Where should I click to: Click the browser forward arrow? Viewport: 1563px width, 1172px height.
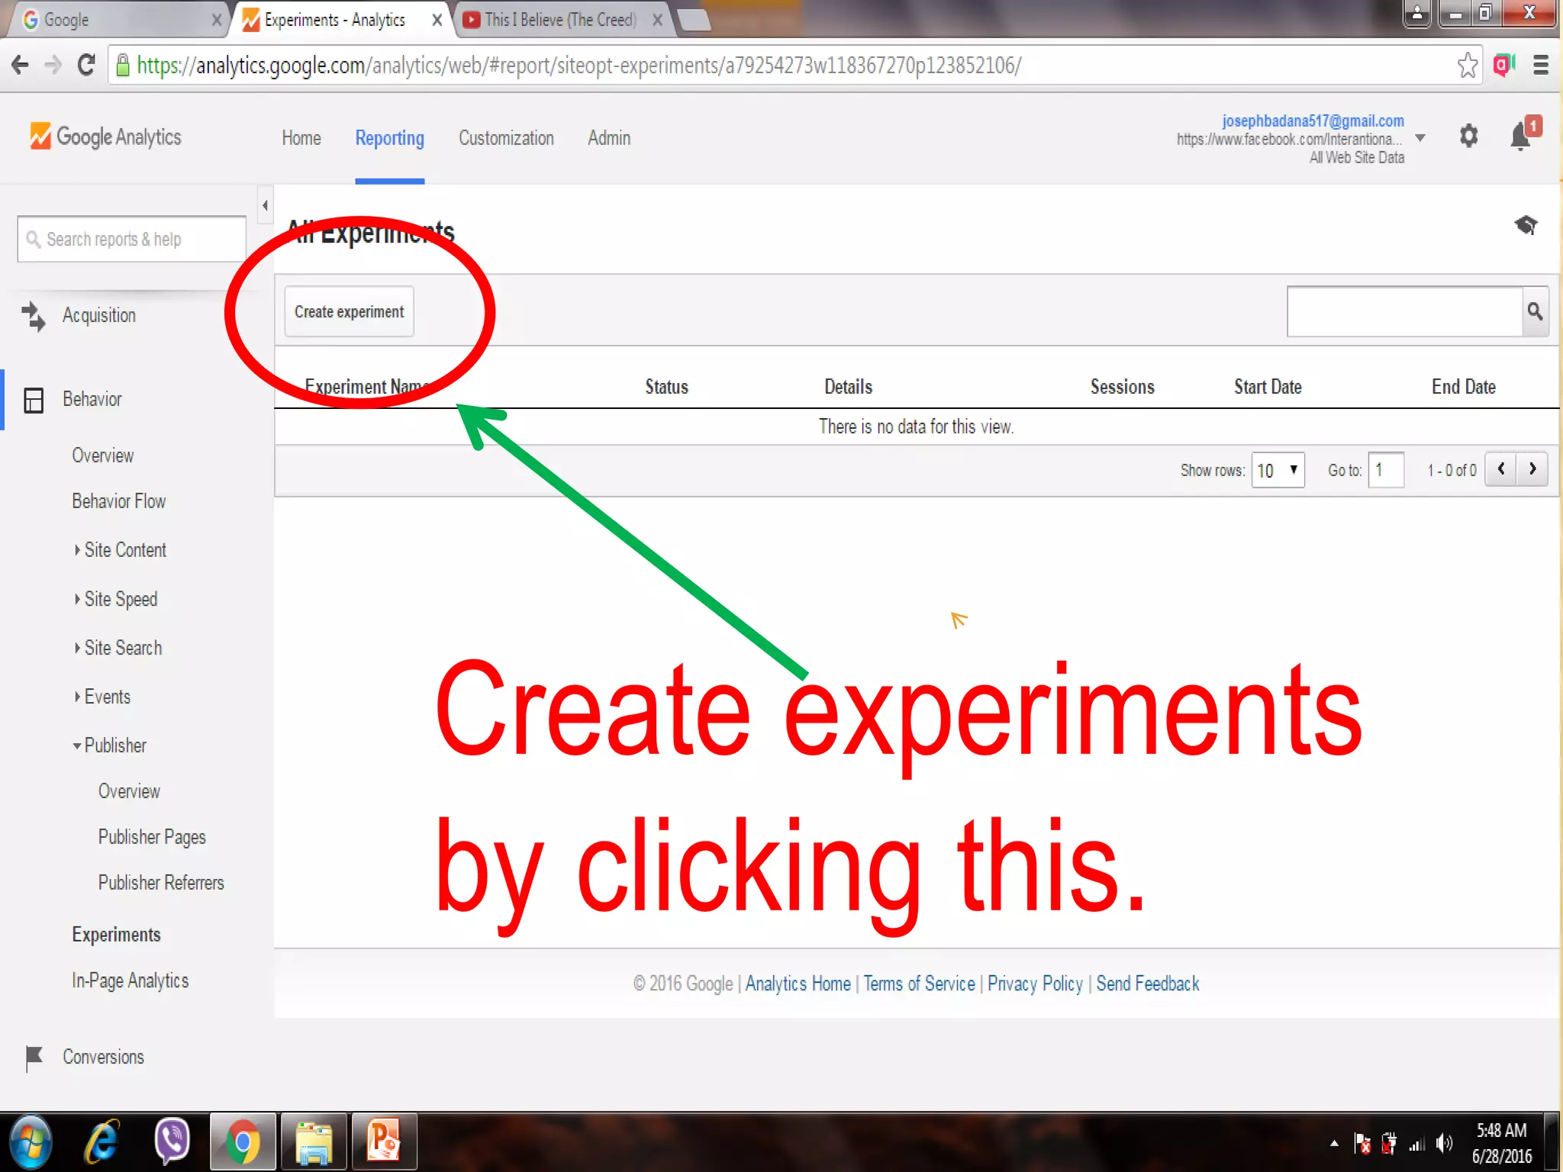pyautogui.click(x=53, y=66)
